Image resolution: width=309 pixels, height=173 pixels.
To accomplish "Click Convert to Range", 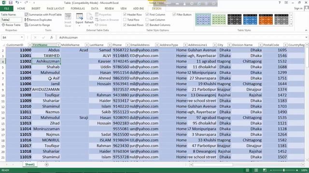I will click(37, 25).
